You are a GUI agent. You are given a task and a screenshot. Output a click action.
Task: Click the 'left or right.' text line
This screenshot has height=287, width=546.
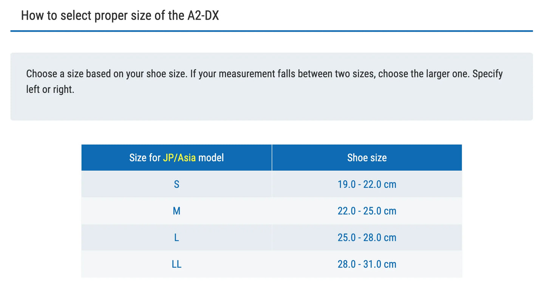(50, 90)
